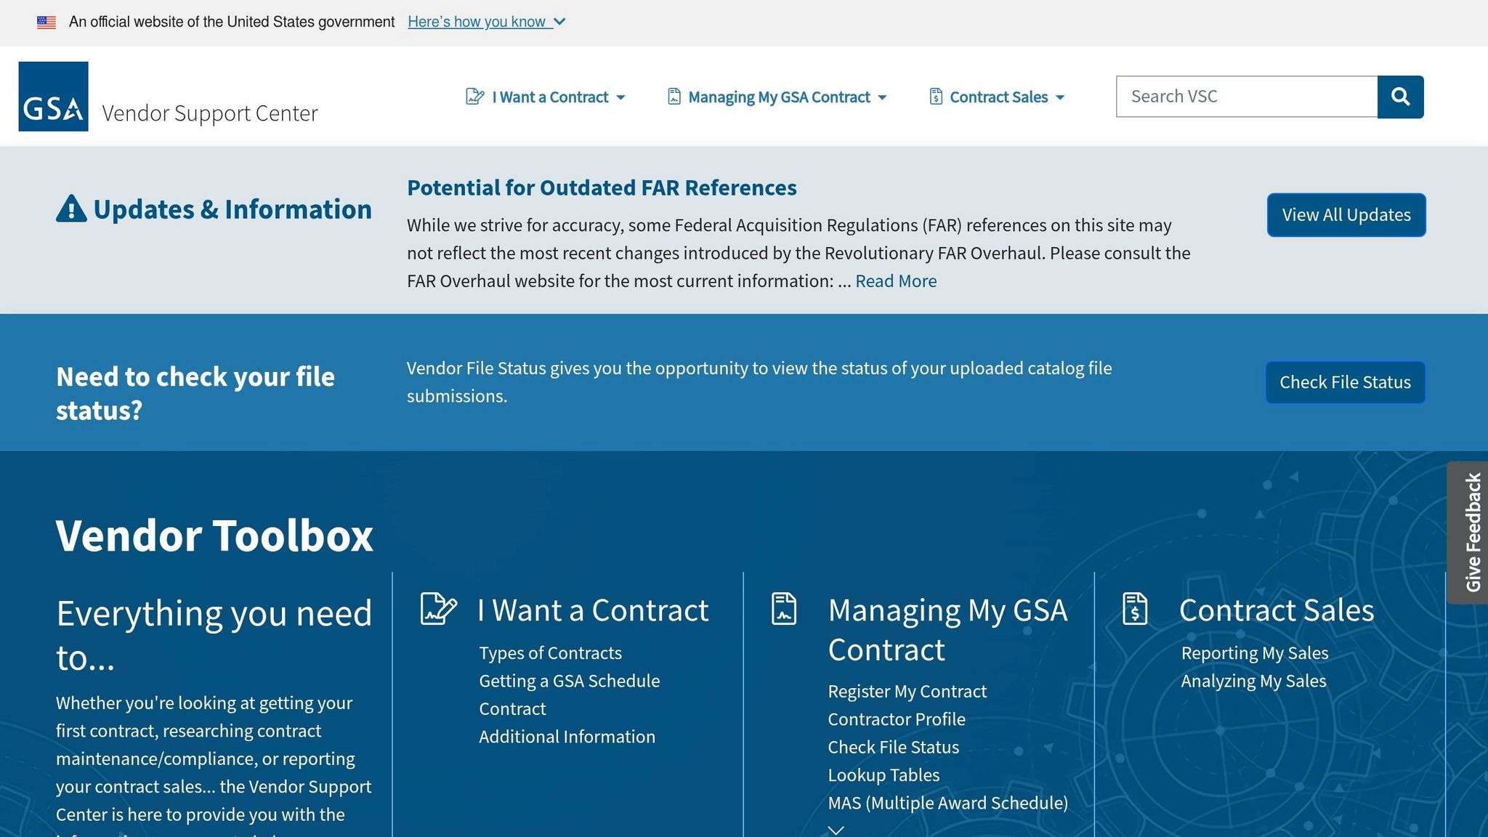Click the Search VSC input field

(1246, 97)
